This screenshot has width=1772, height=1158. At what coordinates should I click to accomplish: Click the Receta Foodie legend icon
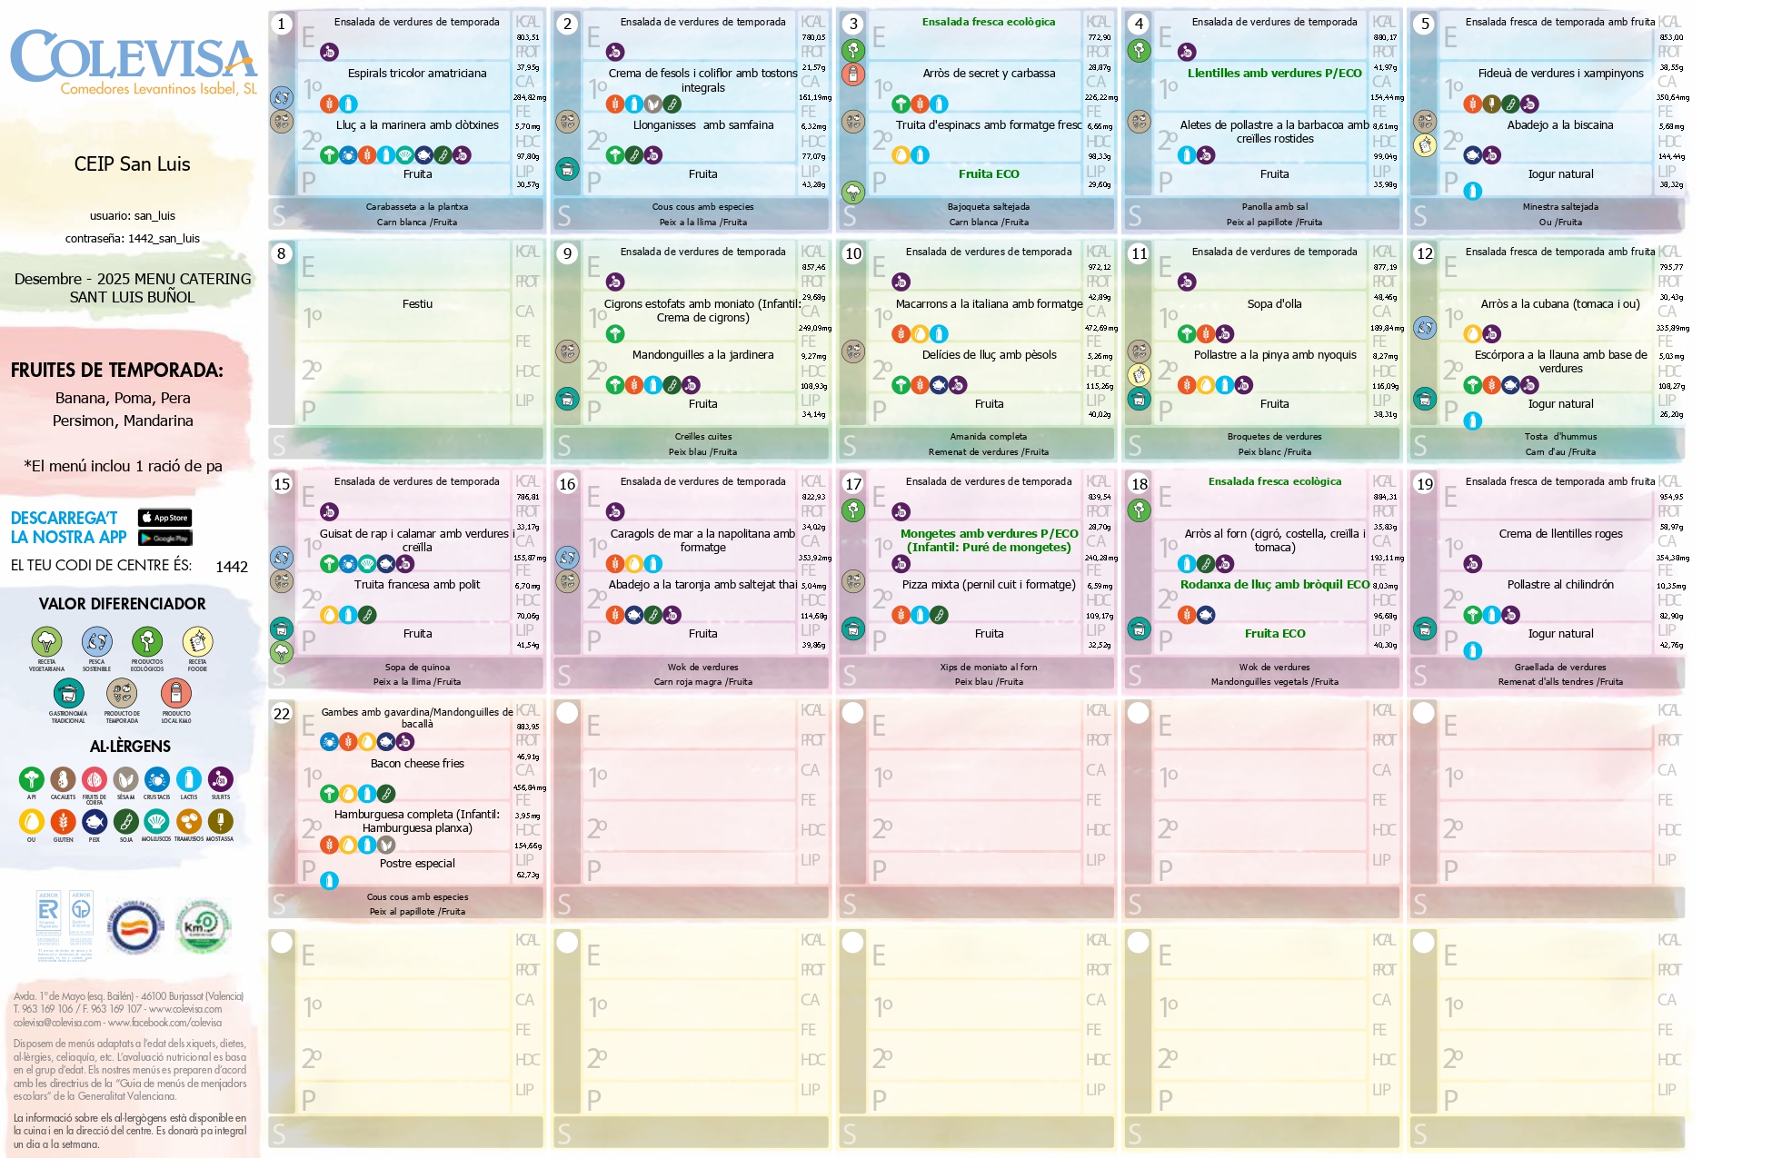[197, 642]
